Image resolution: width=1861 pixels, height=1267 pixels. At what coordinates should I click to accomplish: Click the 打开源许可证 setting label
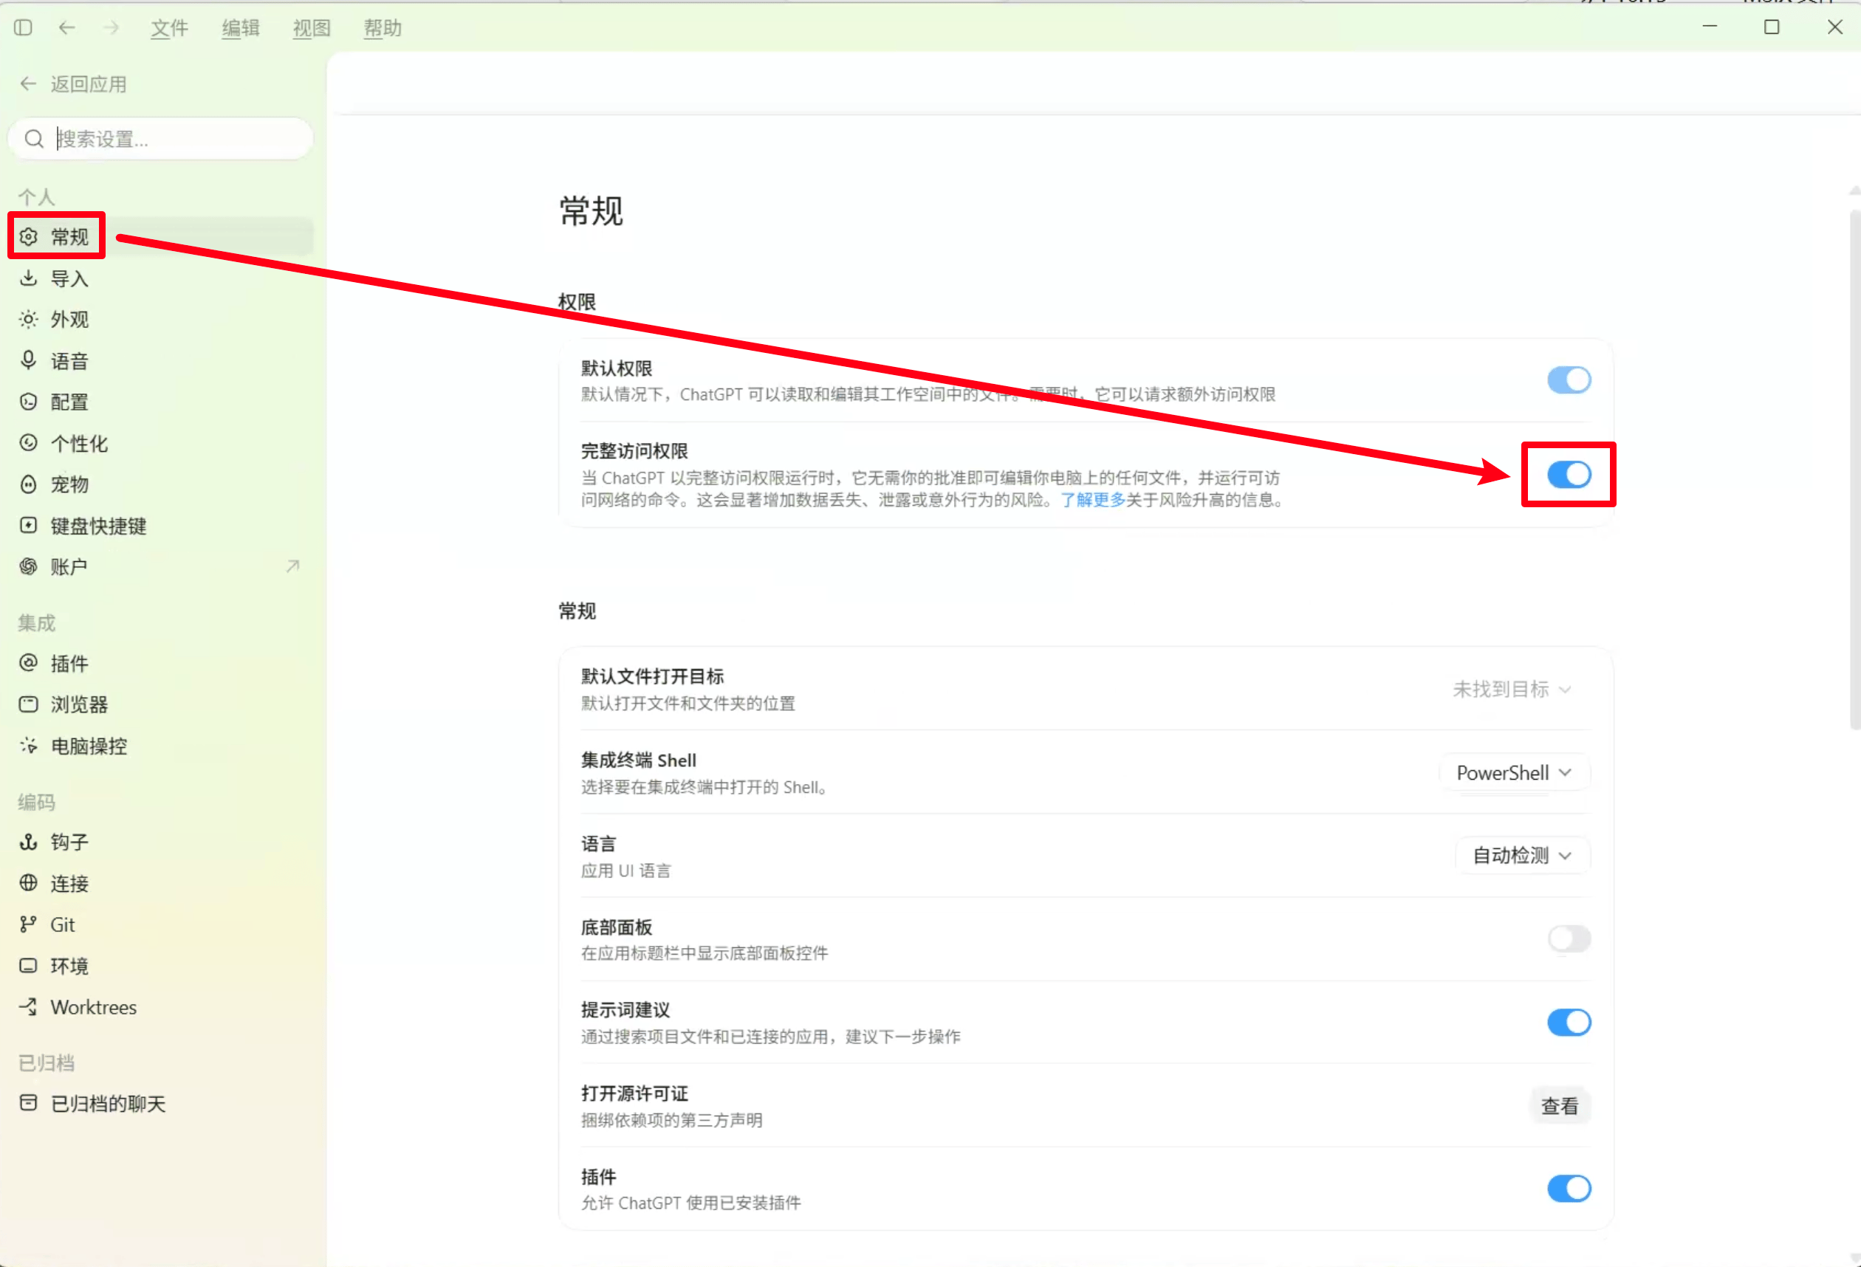[634, 1093]
